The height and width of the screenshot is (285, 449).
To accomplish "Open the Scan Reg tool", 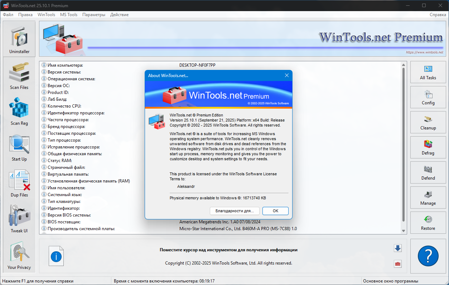I will coord(19,111).
